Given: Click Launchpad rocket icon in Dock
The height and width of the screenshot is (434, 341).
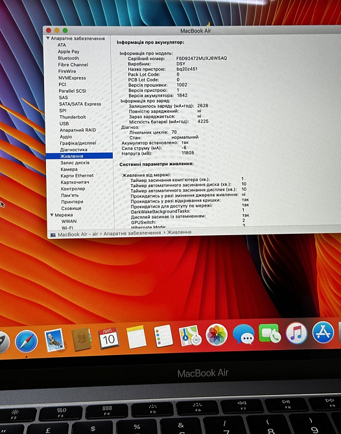Looking at the screenshot, I should pos(4,343).
